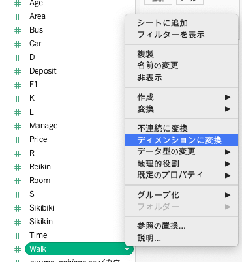242x262 pixels.
Task: Click number type icon beside F1
Action: (18, 85)
